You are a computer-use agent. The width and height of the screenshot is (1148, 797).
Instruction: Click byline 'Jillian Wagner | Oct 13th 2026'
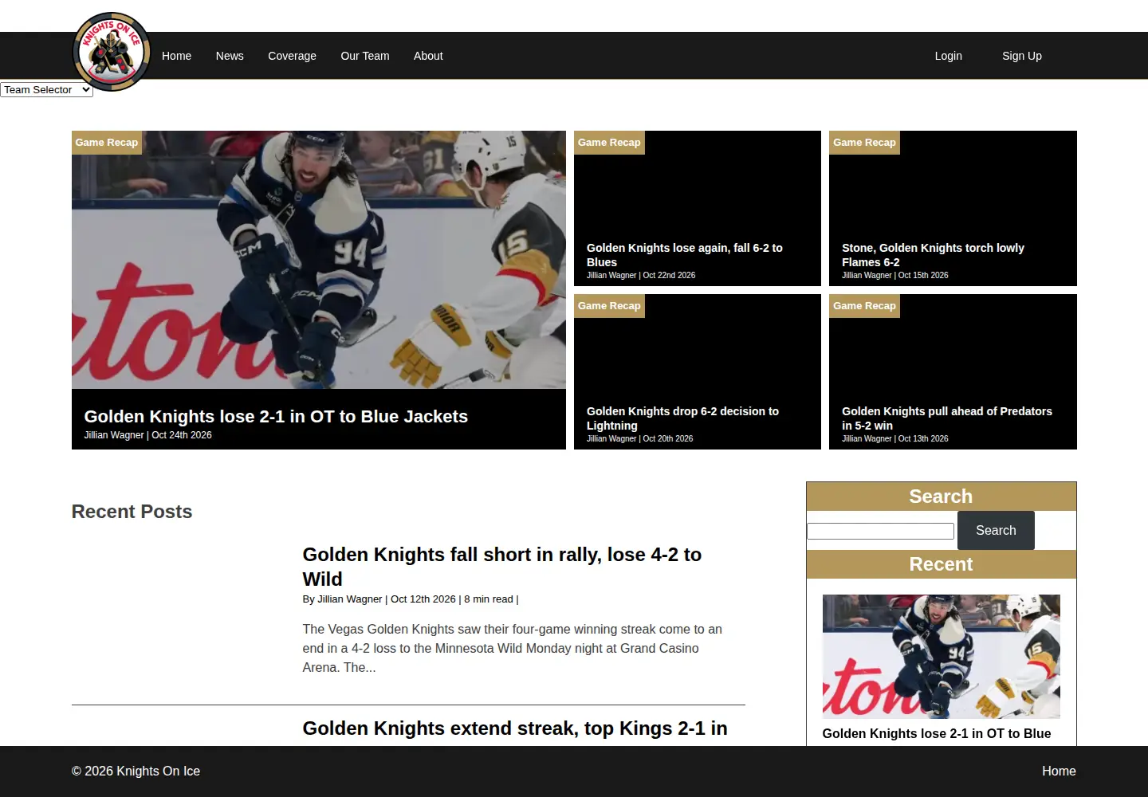[x=895, y=438]
